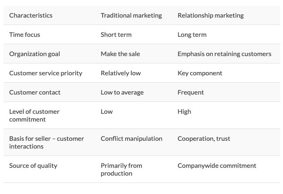283x194 pixels.
Task: Click the Time focus row label
Action: [25, 34]
